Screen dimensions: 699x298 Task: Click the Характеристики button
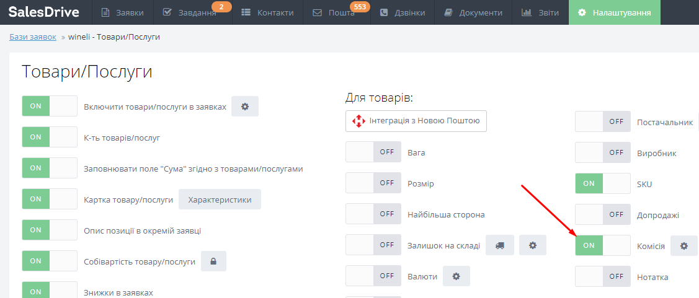click(220, 199)
